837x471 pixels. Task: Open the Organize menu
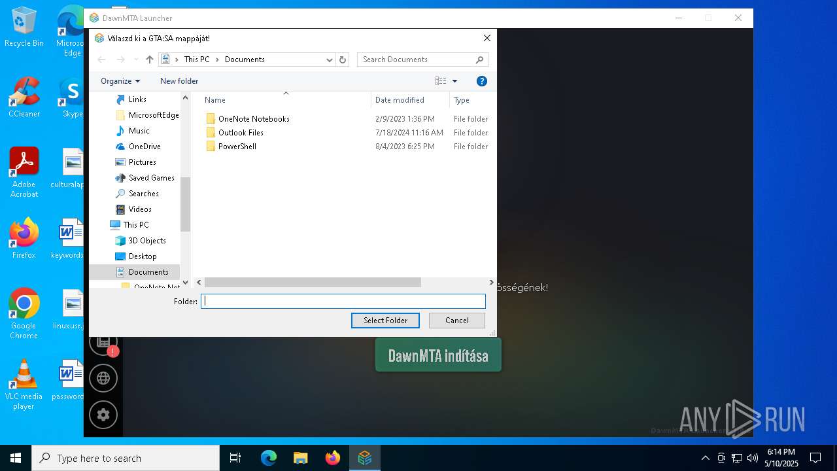coord(120,81)
